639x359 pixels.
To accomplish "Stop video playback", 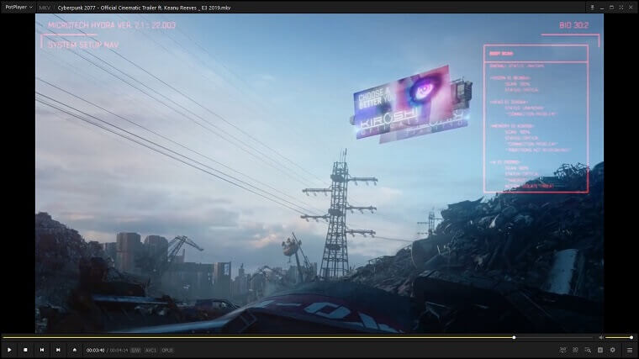I will point(25,350).
